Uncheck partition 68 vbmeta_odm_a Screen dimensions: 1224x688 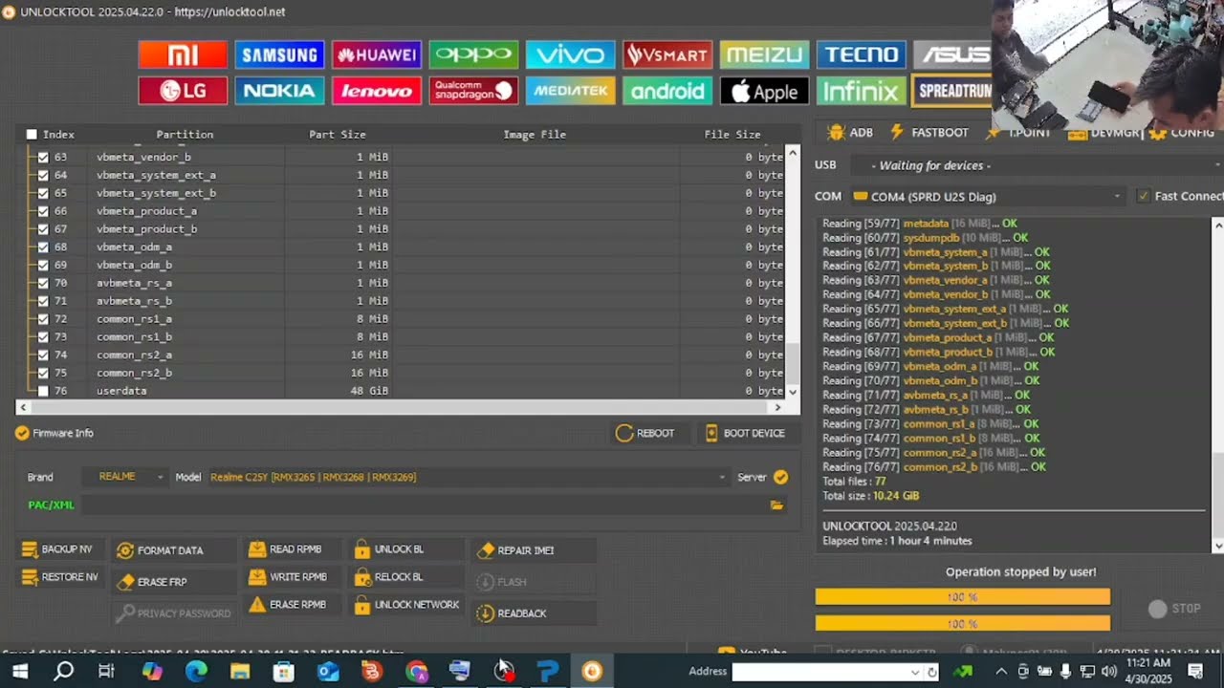[x=43, y=247]
